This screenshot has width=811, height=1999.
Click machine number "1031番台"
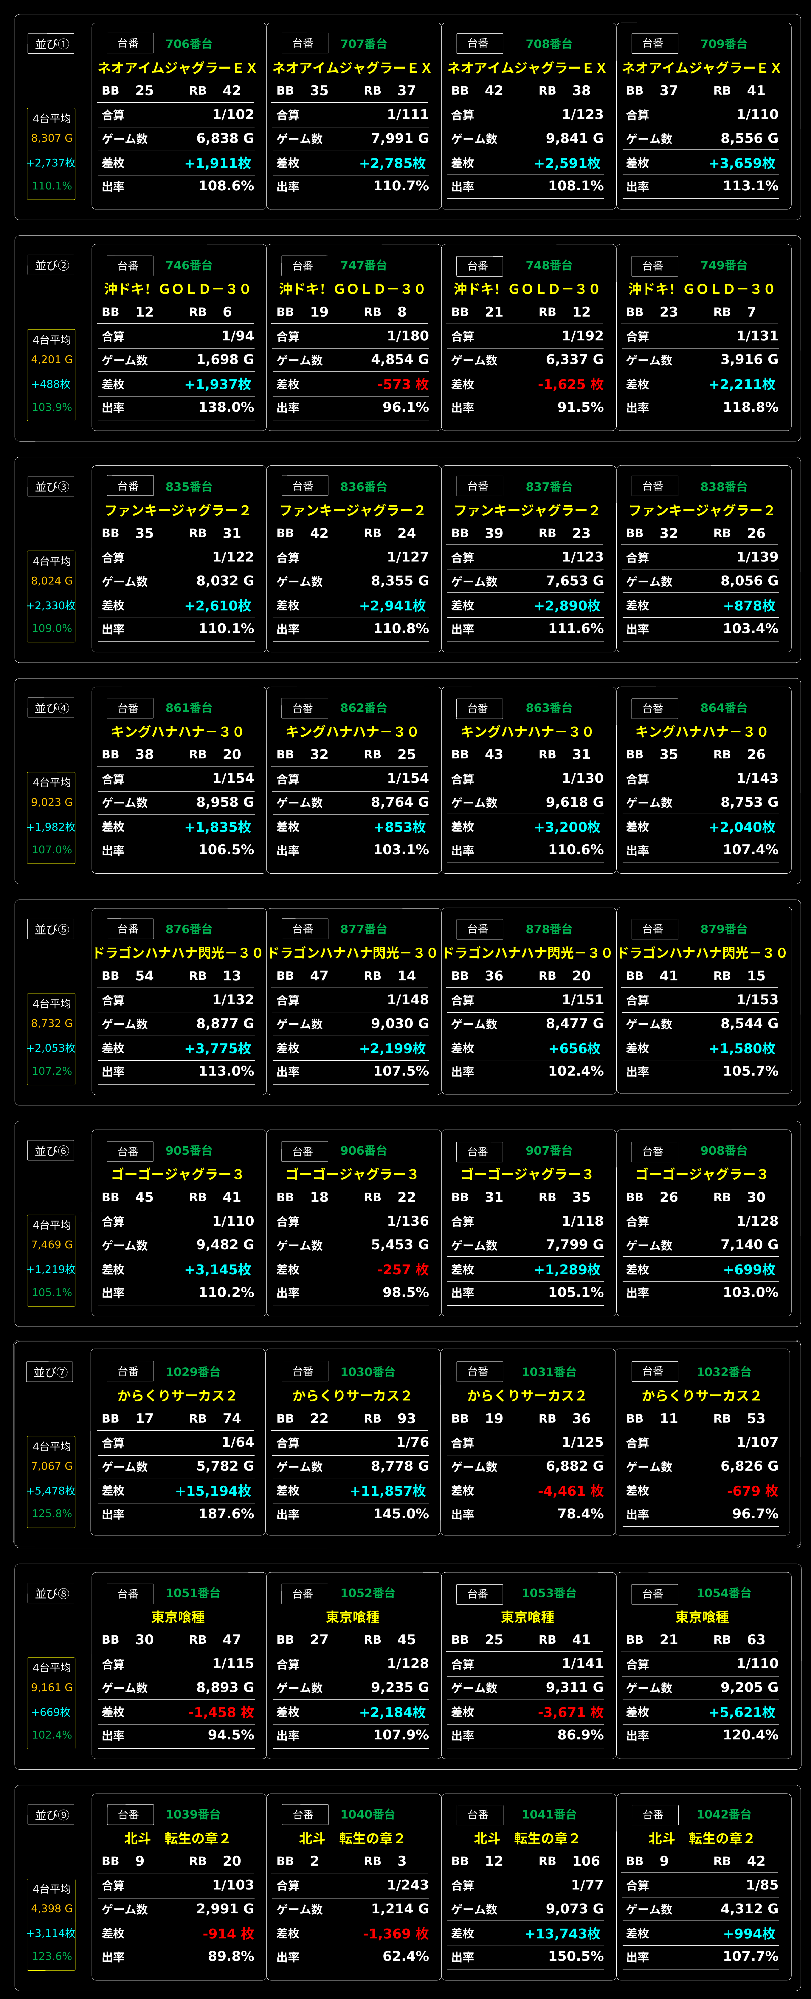tap(549, 1372)
